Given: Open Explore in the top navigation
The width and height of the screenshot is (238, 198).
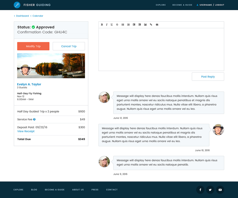Looking at the screenshot, I should click(x=161, y=5).
